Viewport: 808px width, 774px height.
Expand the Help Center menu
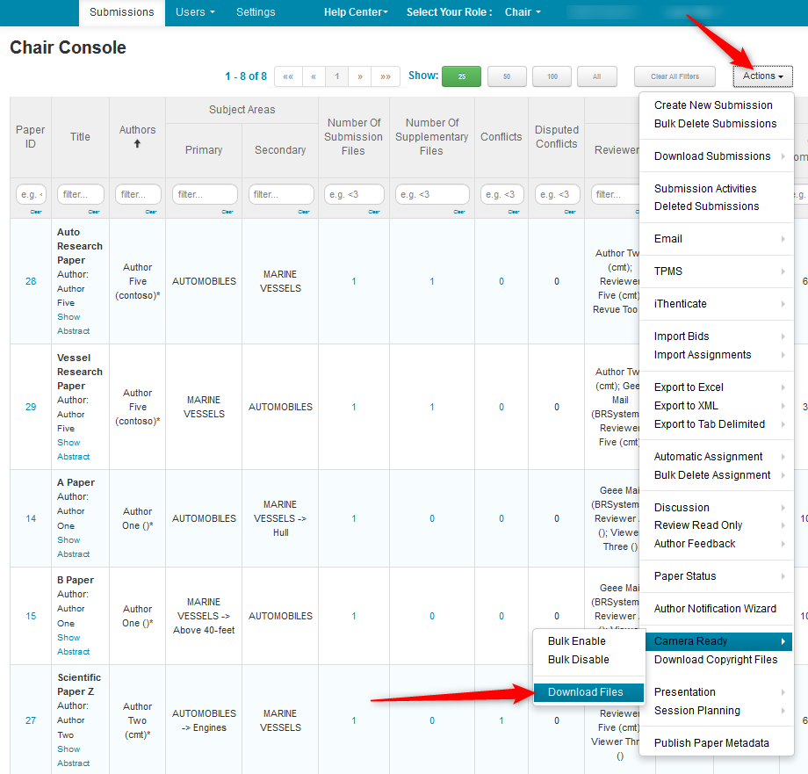(356, 12)
